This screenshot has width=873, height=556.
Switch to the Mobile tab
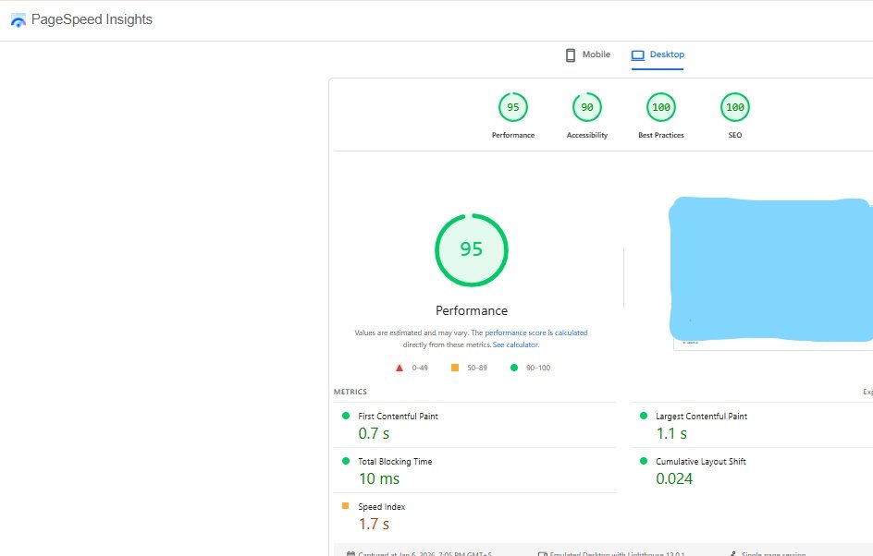[586, 54]
